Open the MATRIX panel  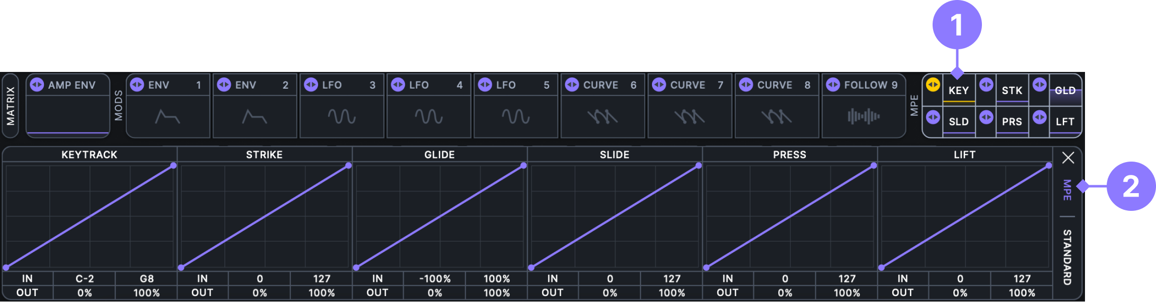[x=10, y=105]
